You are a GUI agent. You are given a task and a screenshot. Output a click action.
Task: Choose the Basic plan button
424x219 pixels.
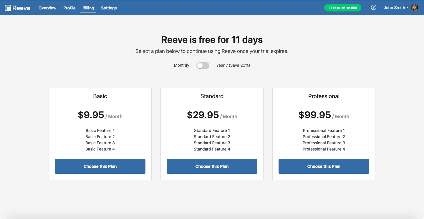pyautogui.click(x=100, y=166)
